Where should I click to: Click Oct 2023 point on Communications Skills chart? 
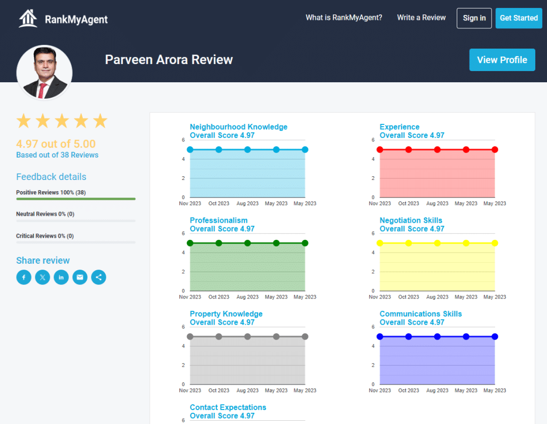(x=409, y=336)
